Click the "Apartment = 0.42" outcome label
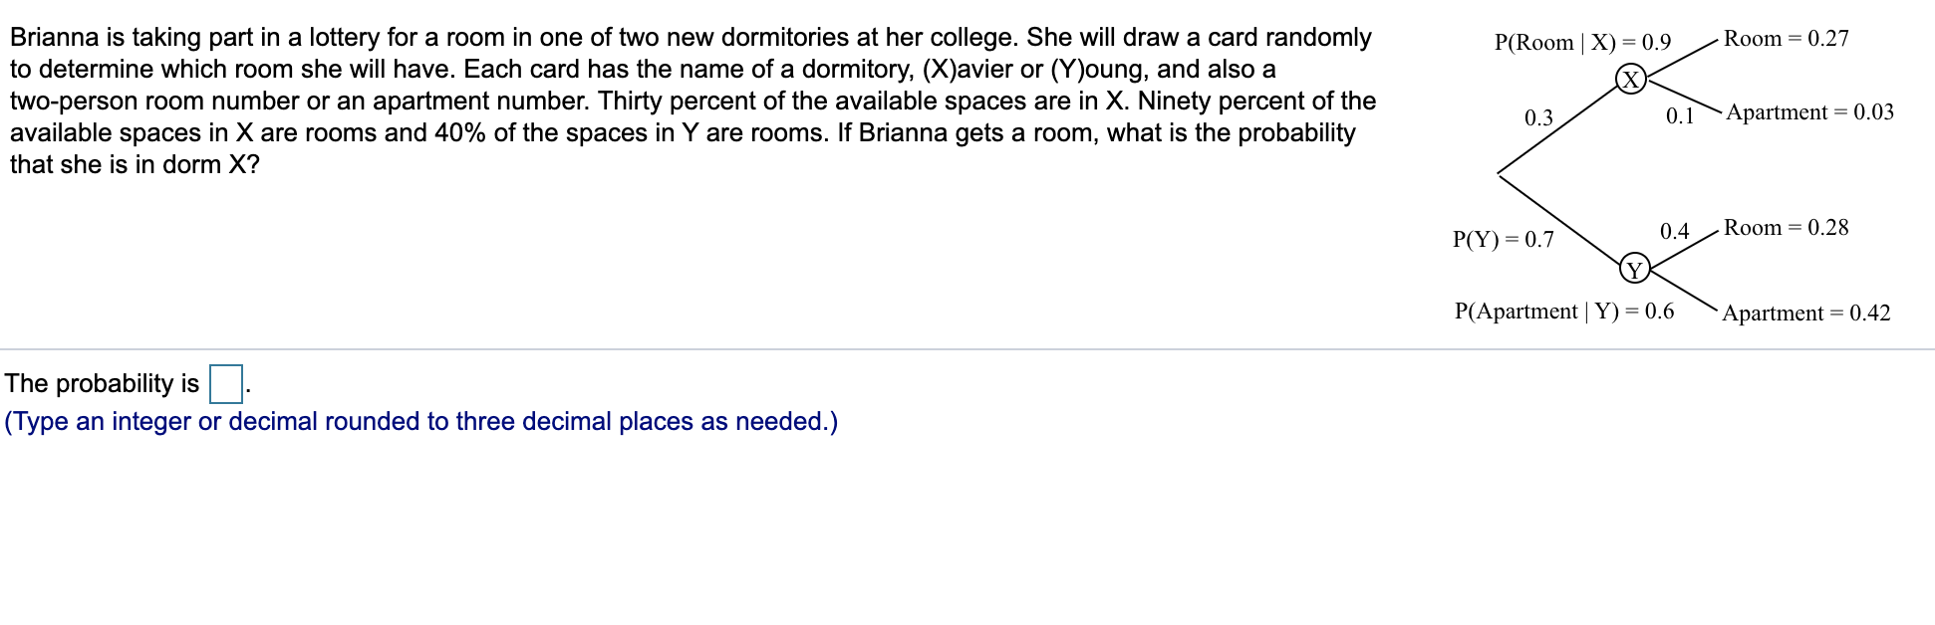The width and height of the screenshot is (1935, 625). point(1805,313)
